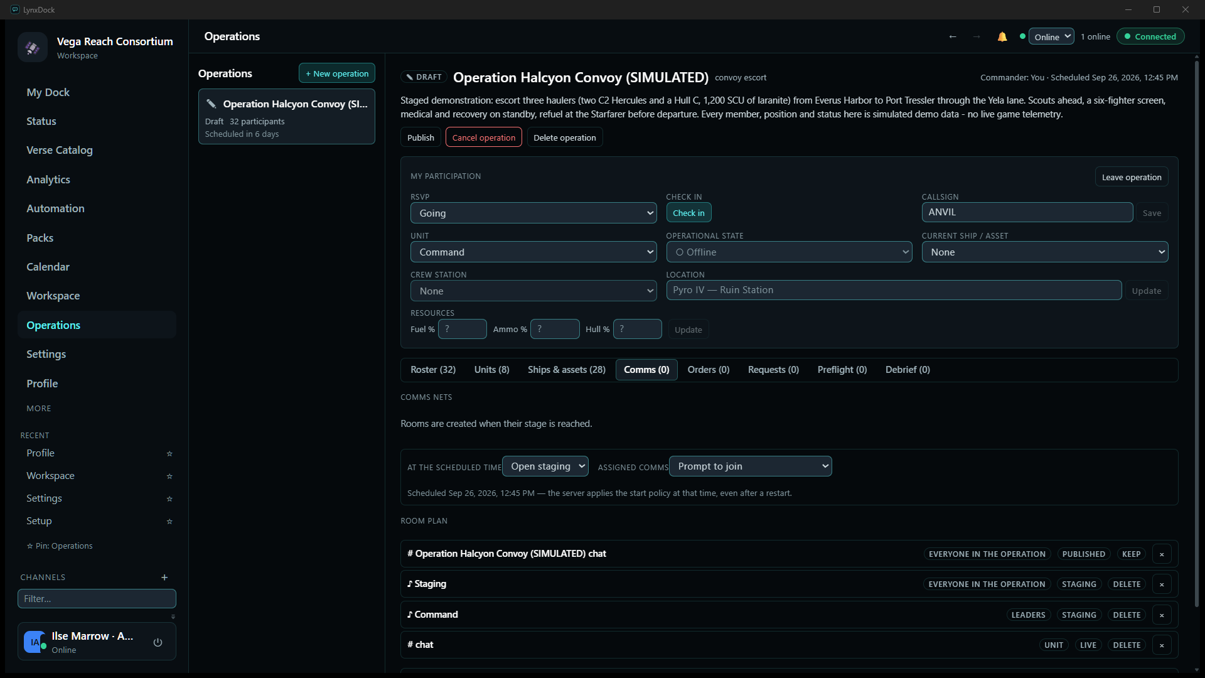
Task: Star the Settings recent entry
Action: coord(169,499)
